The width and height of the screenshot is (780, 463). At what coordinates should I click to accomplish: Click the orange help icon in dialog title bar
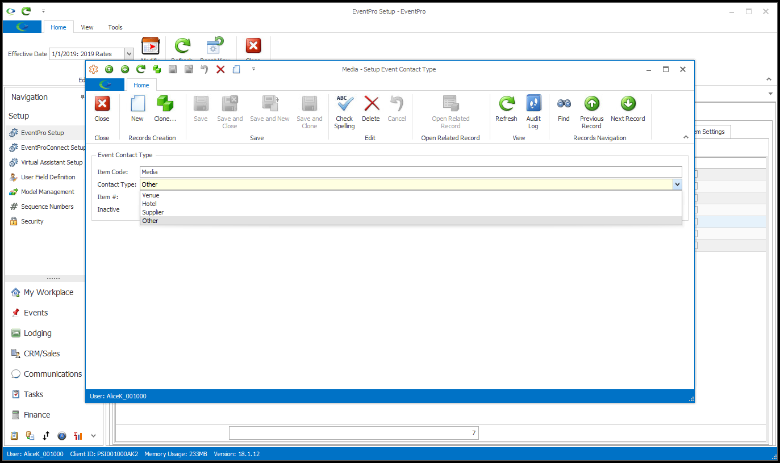94,69
